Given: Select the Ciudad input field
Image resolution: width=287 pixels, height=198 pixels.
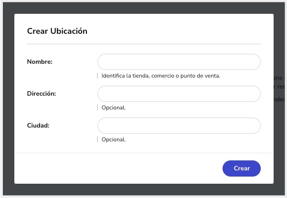Looking at the screenshot, I should [x=179, y=126].
